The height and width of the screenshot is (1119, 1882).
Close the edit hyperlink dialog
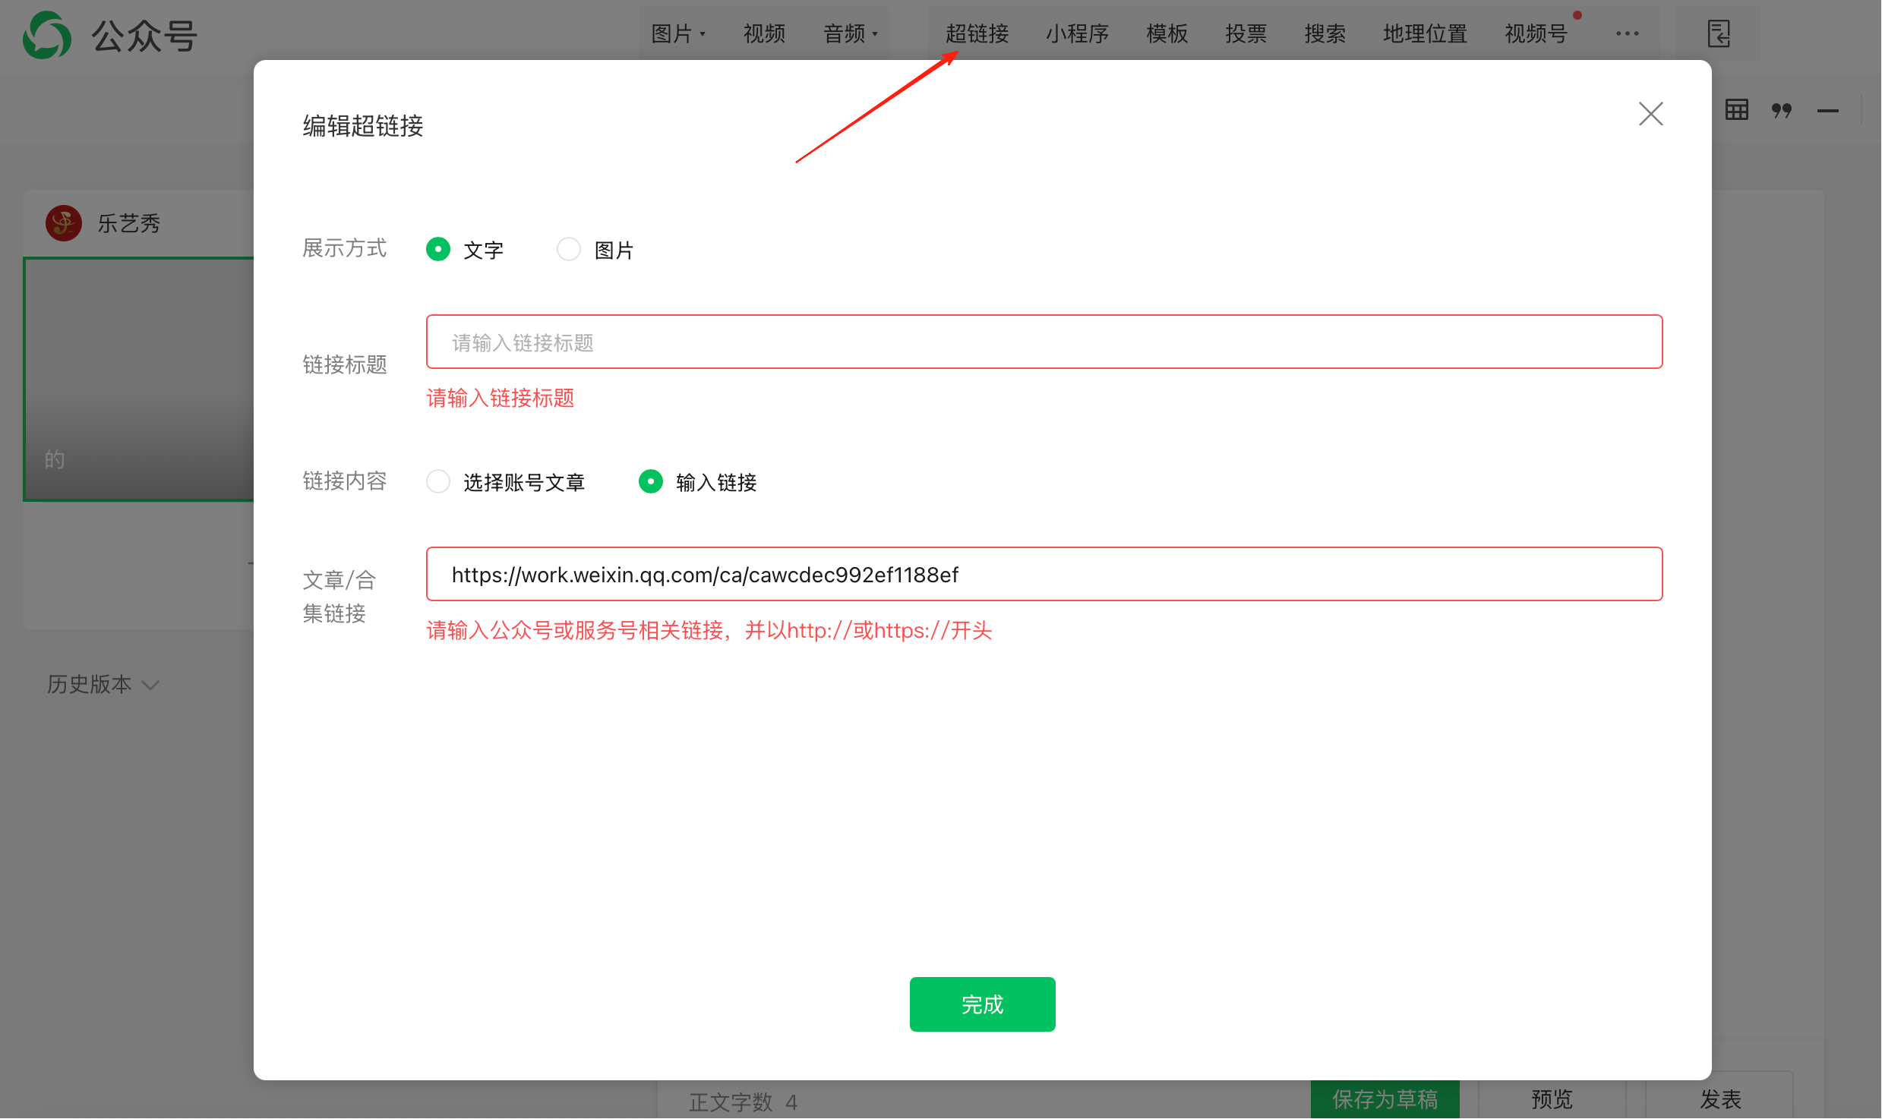(x=1650, y=114)
